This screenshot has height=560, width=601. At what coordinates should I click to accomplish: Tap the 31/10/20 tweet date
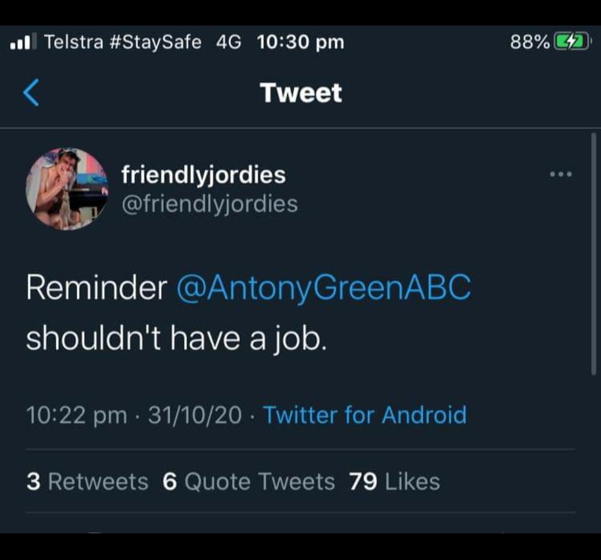[x=195, y=415]
